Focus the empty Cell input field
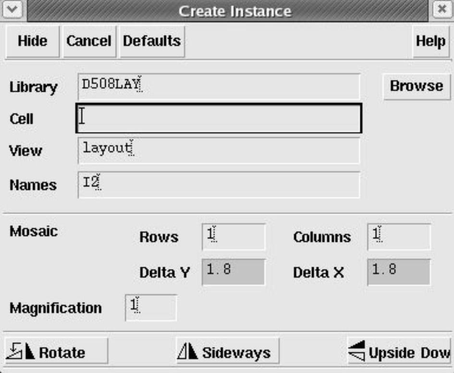454x373 pixels. [x=218, y=118]
